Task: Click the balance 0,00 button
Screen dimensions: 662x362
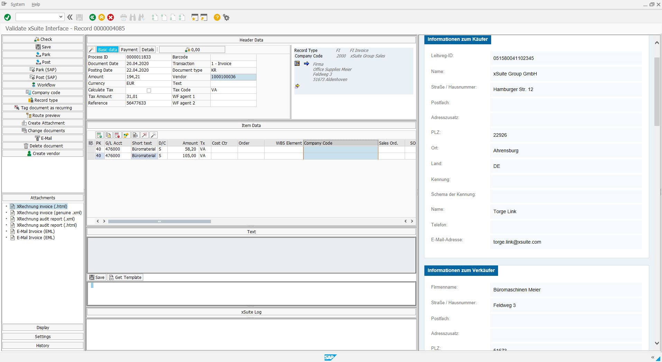Action: (192, 49)
